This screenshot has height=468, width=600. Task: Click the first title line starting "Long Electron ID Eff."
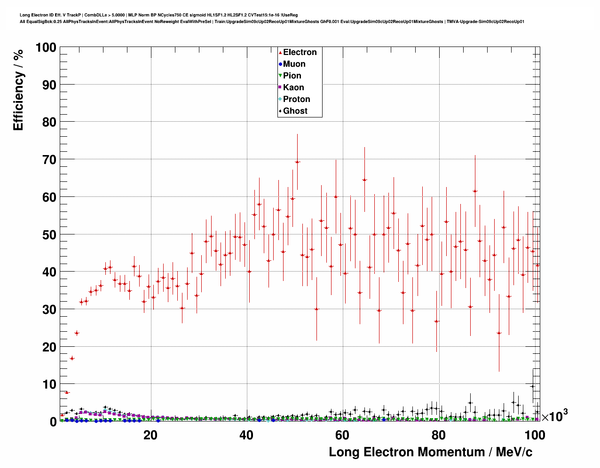tap(158, 15)
